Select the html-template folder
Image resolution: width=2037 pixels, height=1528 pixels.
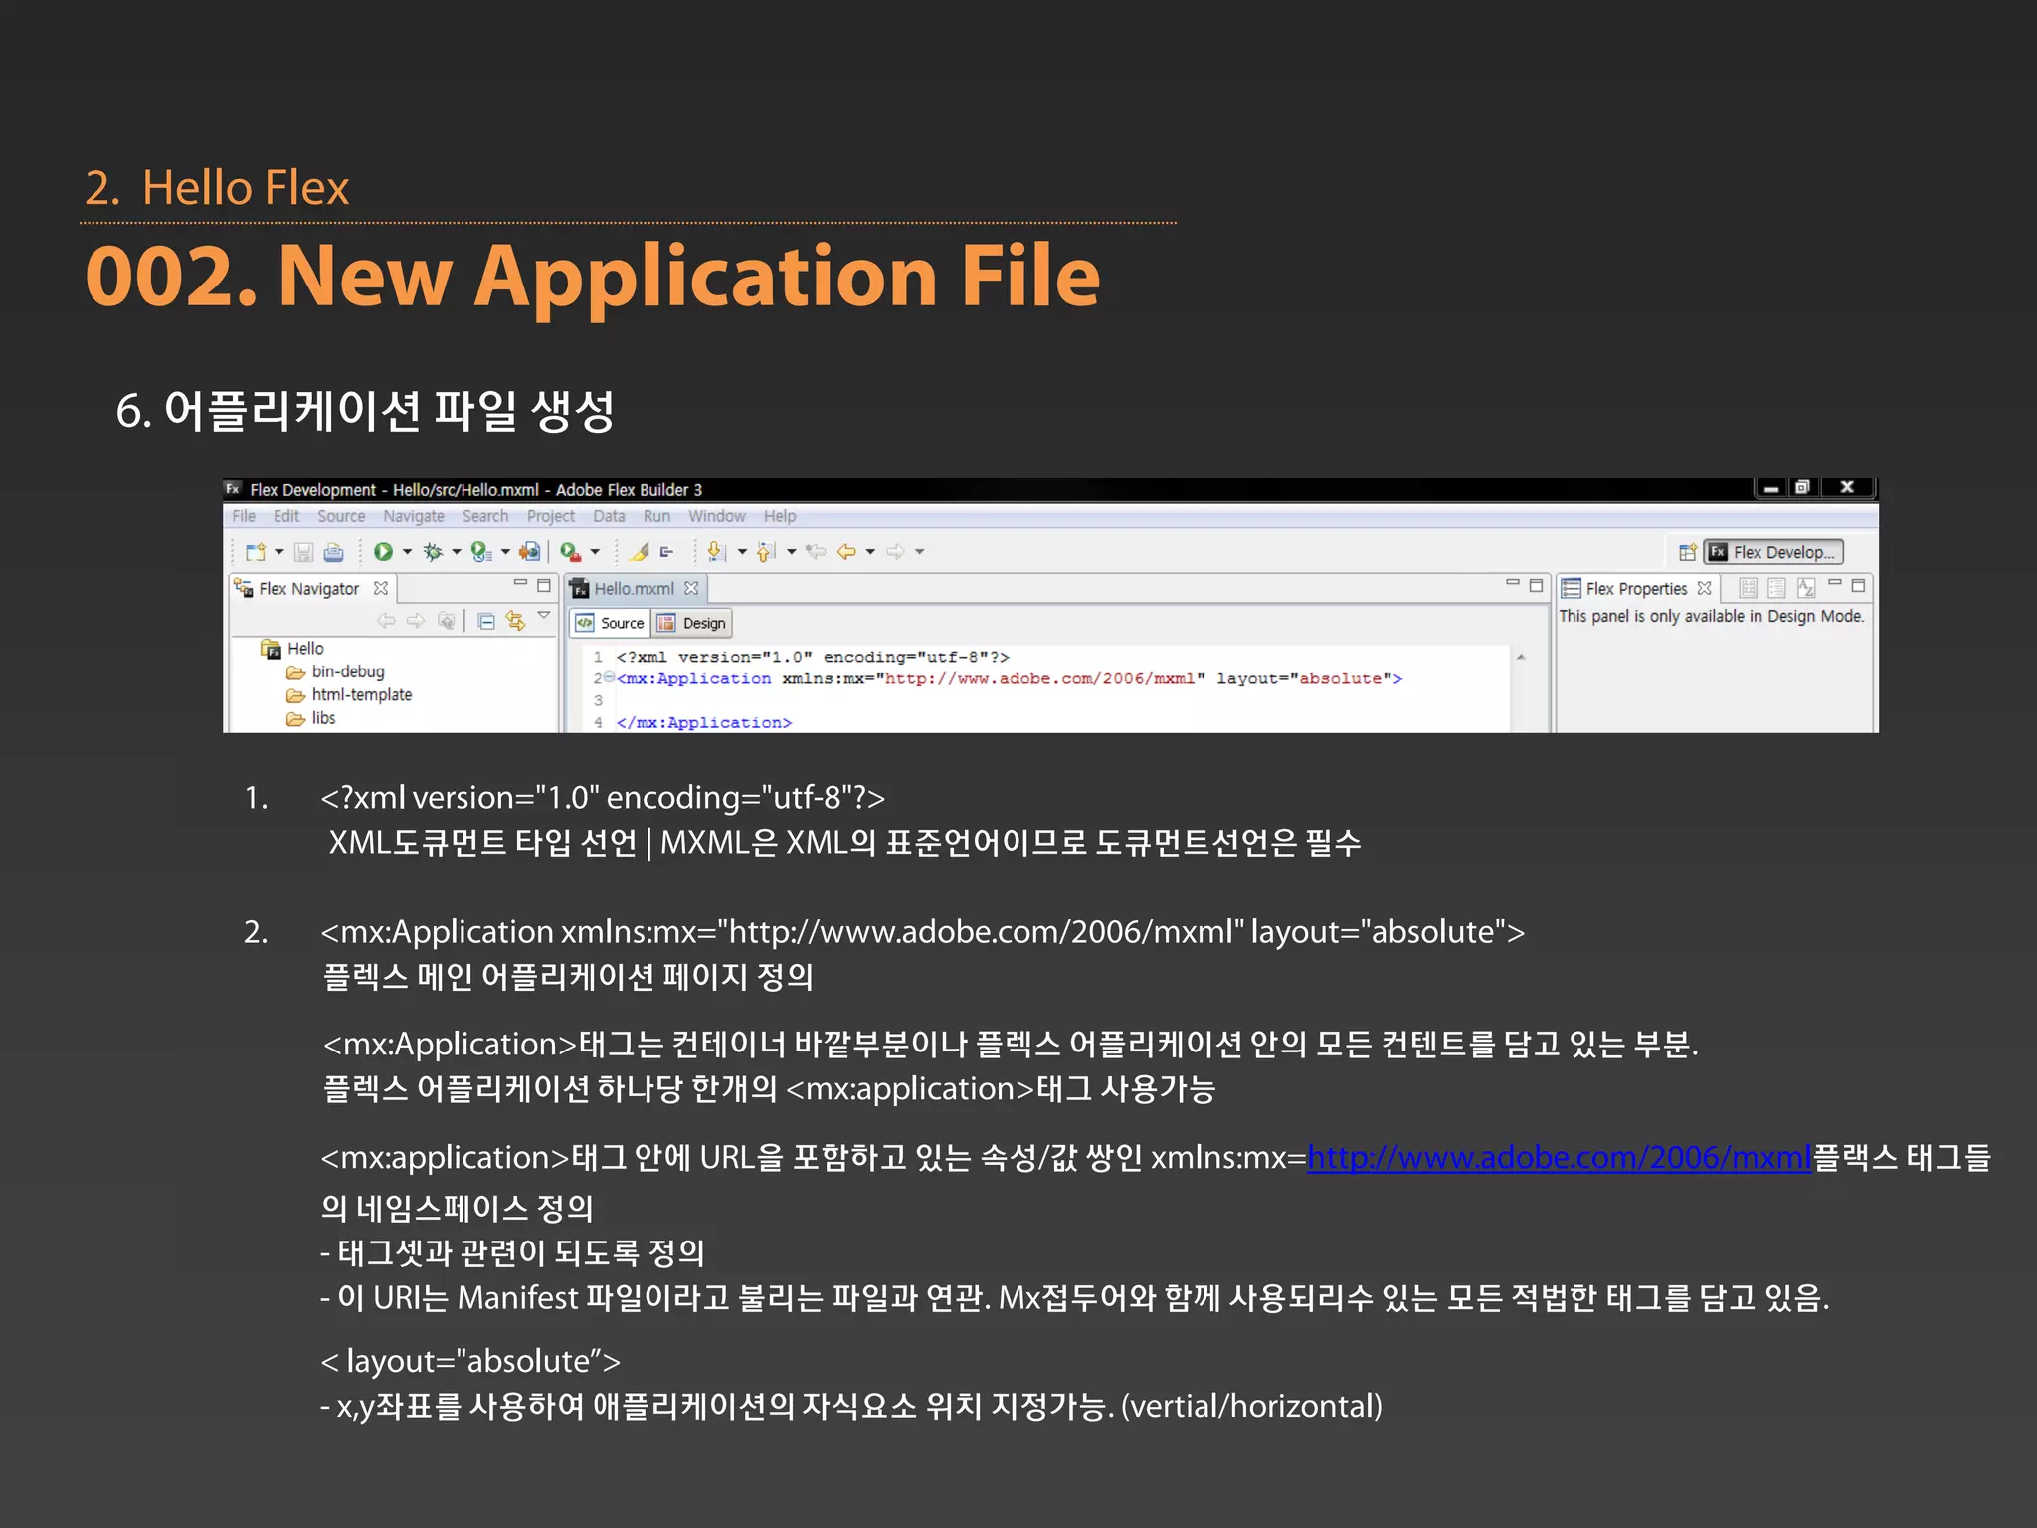point(349,695)
